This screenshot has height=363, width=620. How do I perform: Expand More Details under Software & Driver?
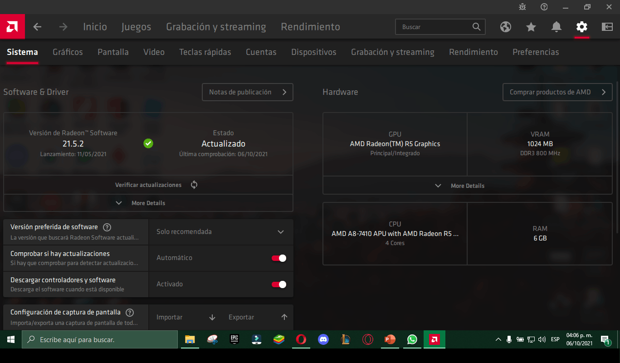coord(148,203)
